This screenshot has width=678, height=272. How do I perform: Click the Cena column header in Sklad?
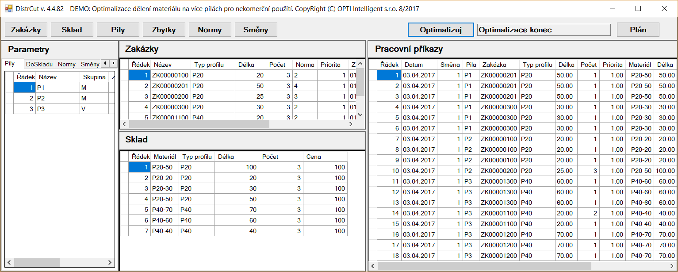coord(325,157)
